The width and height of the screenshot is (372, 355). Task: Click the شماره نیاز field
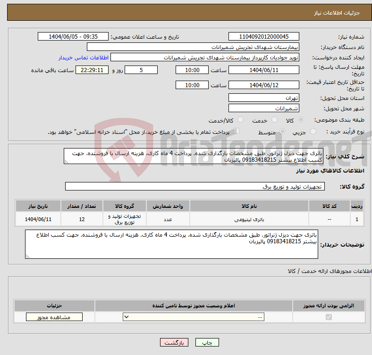point(264,37)
